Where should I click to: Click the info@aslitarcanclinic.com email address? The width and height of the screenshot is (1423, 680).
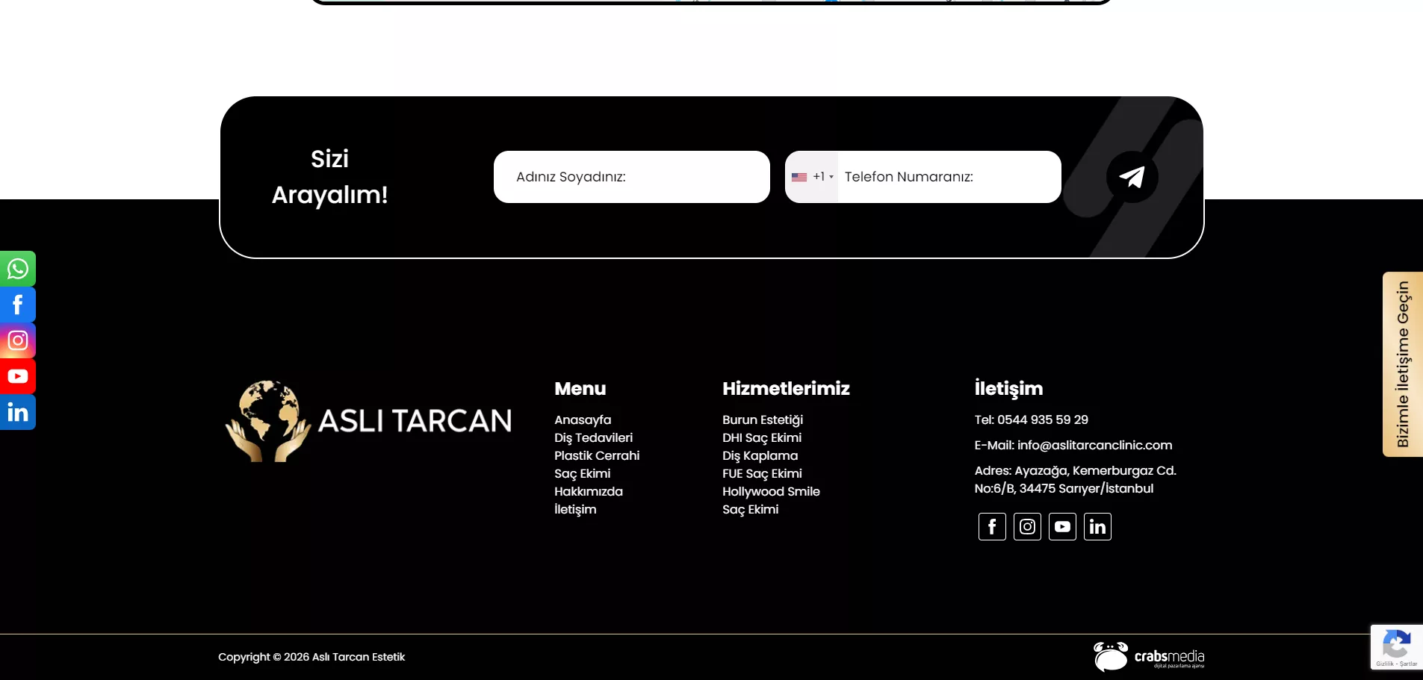tap(1094, 445)
